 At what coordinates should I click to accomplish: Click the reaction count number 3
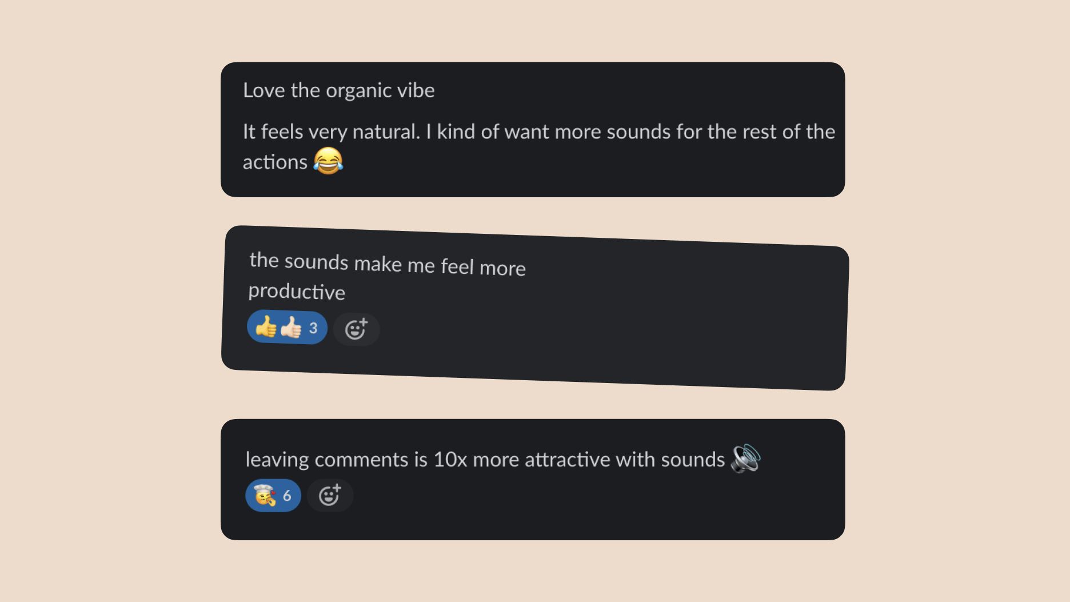[x=313, y=328]
